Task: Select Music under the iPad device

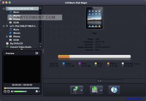Action: click(16, 12)
